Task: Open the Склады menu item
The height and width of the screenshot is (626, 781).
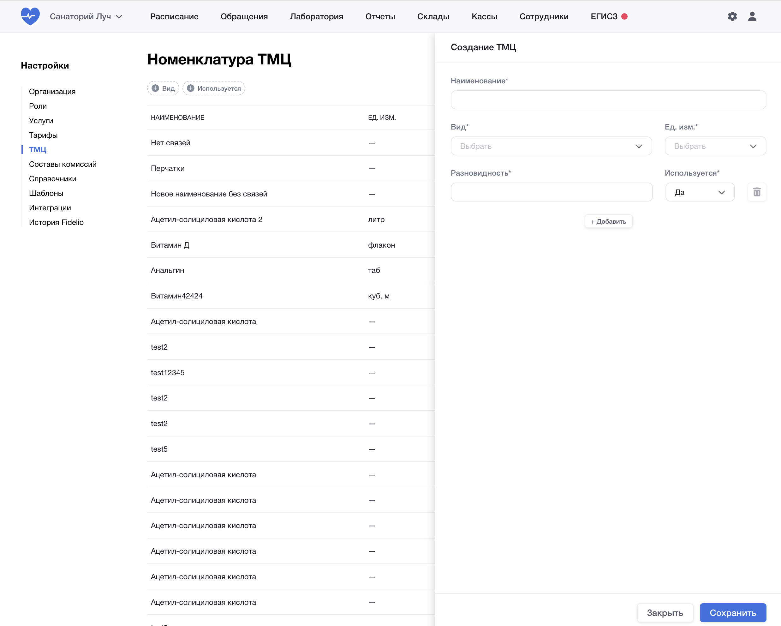Action: coord(433,16)
